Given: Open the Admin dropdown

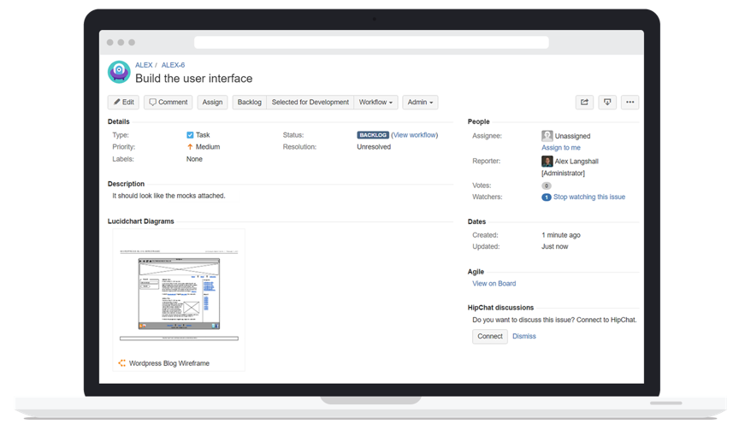Looking at the screenshot, I should click(420, 102).
